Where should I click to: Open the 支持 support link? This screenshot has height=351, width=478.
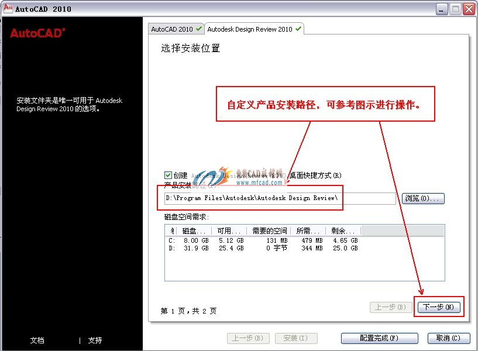click(x=95, y=340)
